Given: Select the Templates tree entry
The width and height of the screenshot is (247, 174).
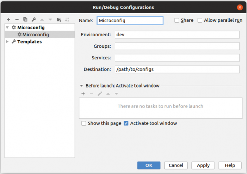Looking at the screenshot, I should coord(29,42).
